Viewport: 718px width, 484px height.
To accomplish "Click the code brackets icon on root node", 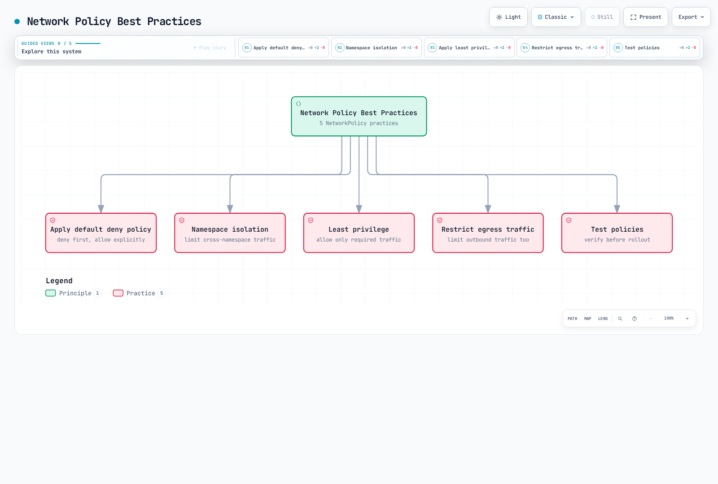I will (x=298, y=104).
